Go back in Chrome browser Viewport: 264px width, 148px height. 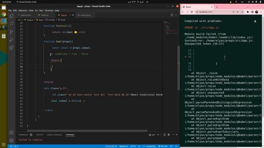pyautogui.click(x=183, y=12)
